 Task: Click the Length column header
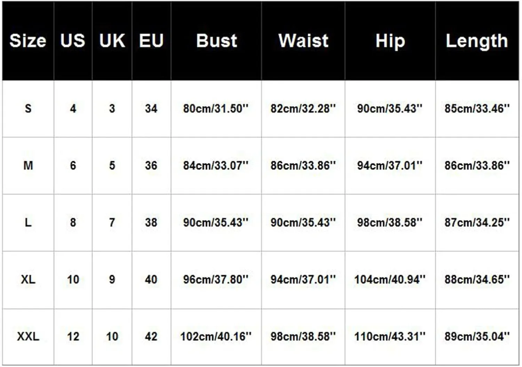[x=477, y=41]
